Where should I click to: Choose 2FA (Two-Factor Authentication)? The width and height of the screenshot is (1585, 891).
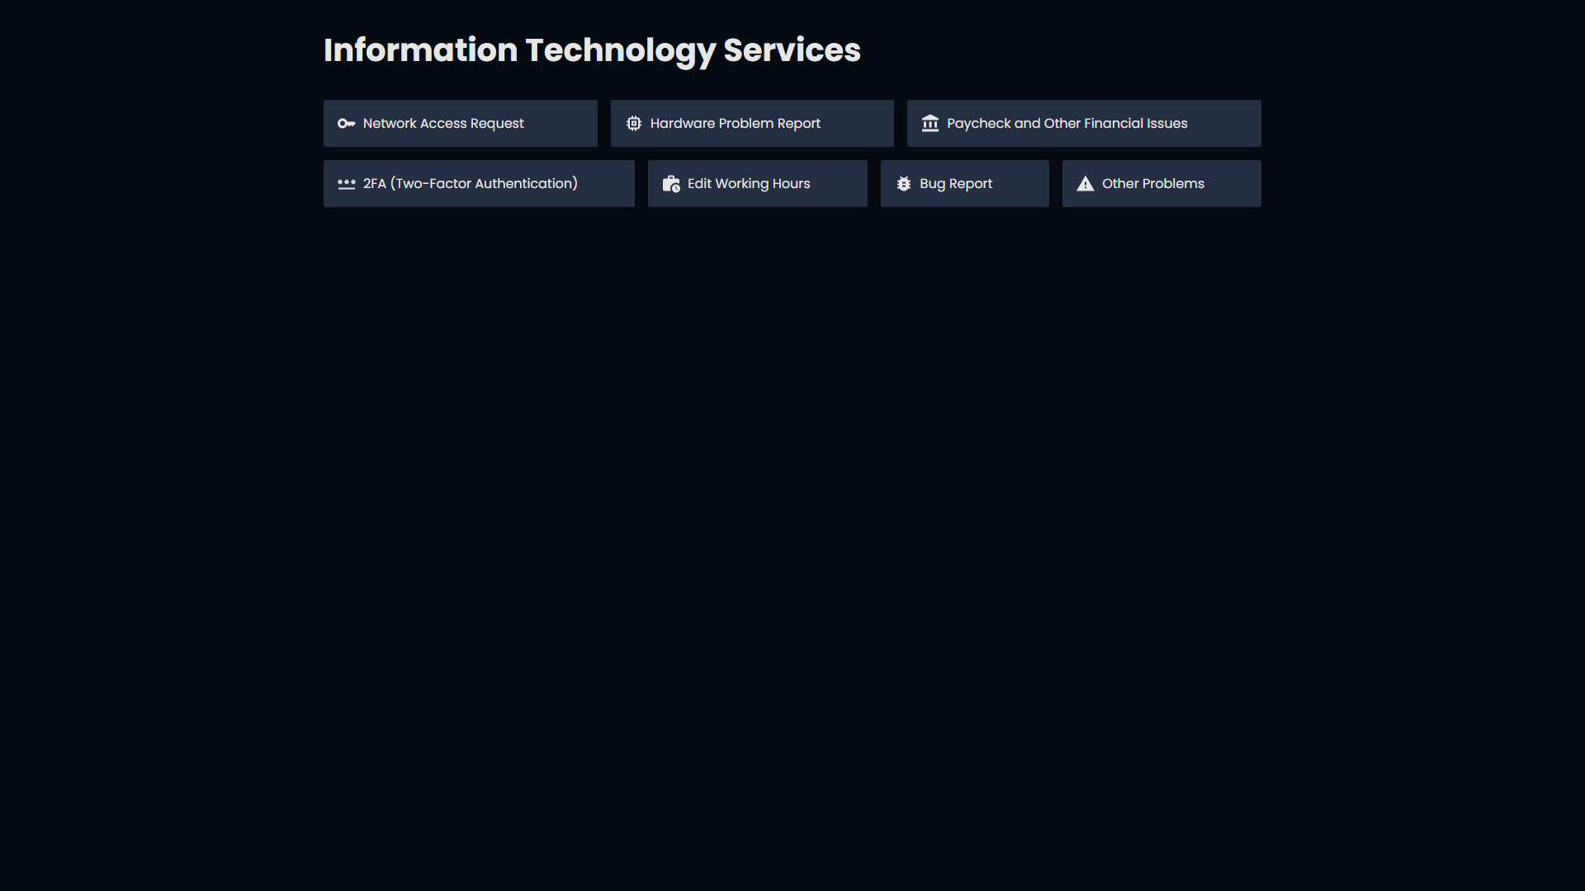[479, 184]
